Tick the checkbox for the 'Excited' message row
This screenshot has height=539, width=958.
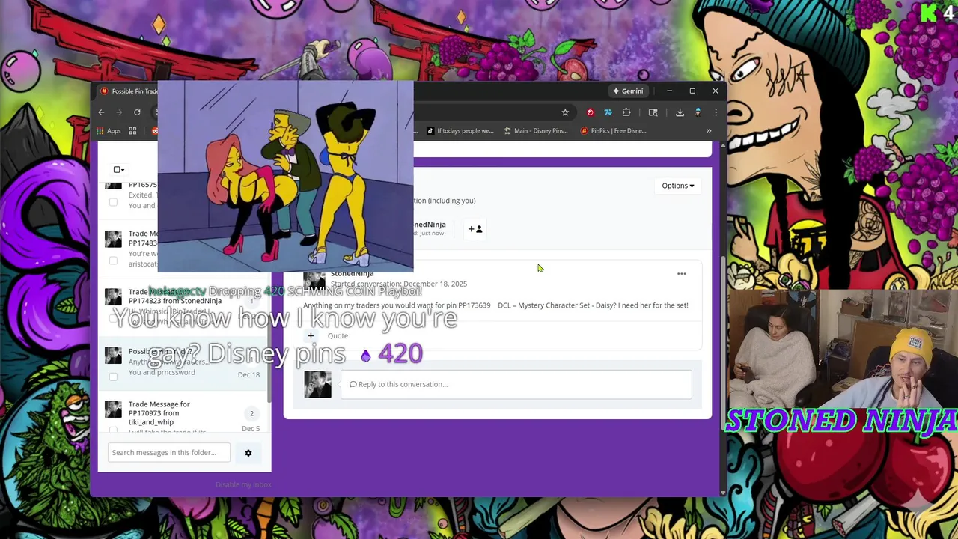(x=113, y=202)
